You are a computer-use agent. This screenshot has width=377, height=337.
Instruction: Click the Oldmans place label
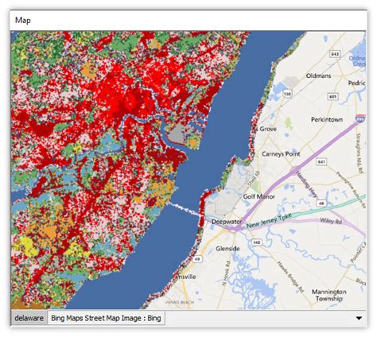tap(318, 76)
